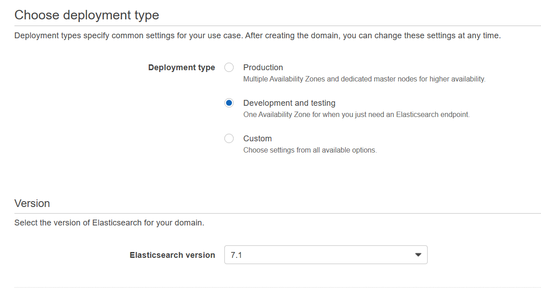This screenshot has height=288, width=541.
Task: Click Choose settings from all available options
Action: tap(310, 150)
